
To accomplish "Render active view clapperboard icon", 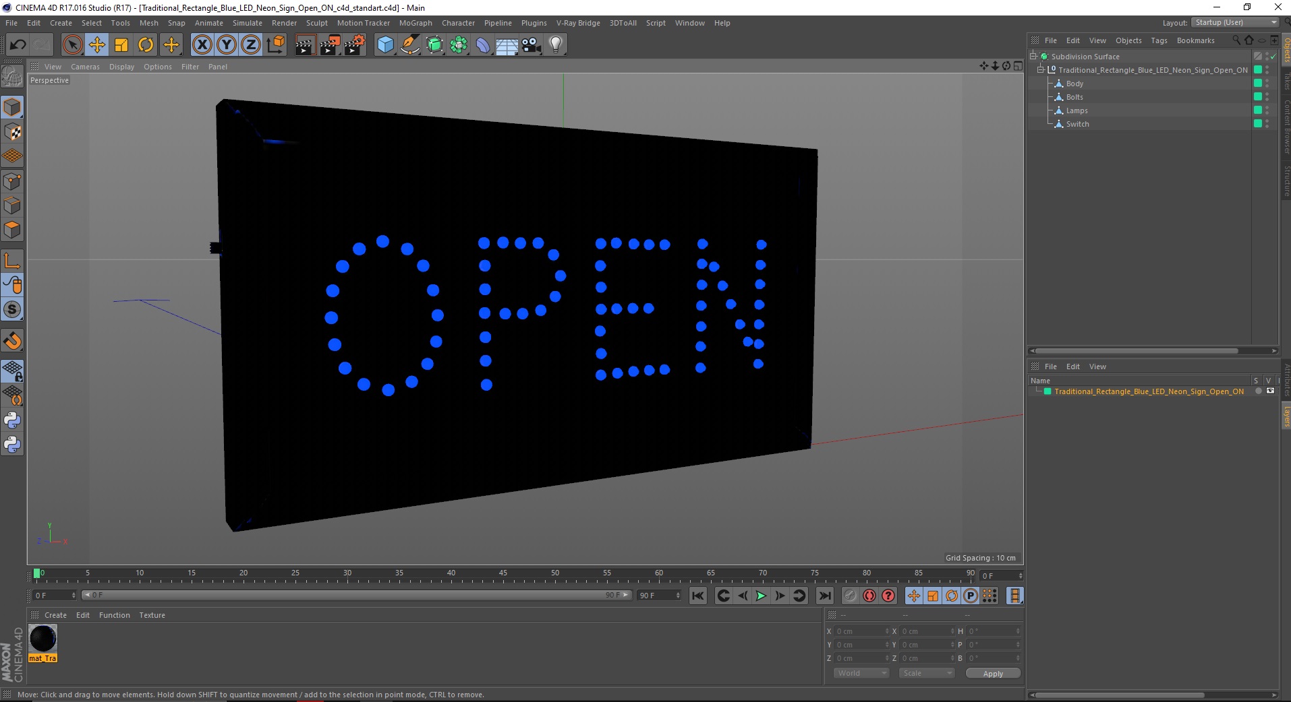I will coord(305,45).
